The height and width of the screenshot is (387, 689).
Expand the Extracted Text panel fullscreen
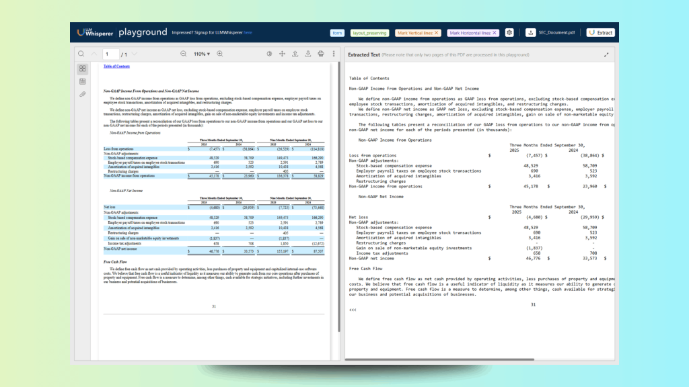click(x=606, y=54)
